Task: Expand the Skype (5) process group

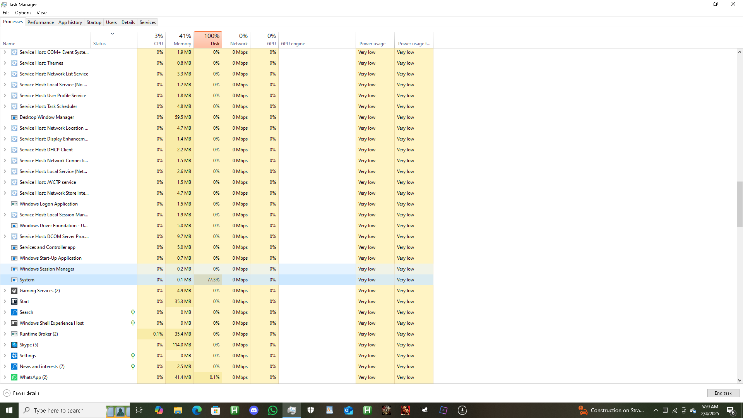Action: [5, 345]
